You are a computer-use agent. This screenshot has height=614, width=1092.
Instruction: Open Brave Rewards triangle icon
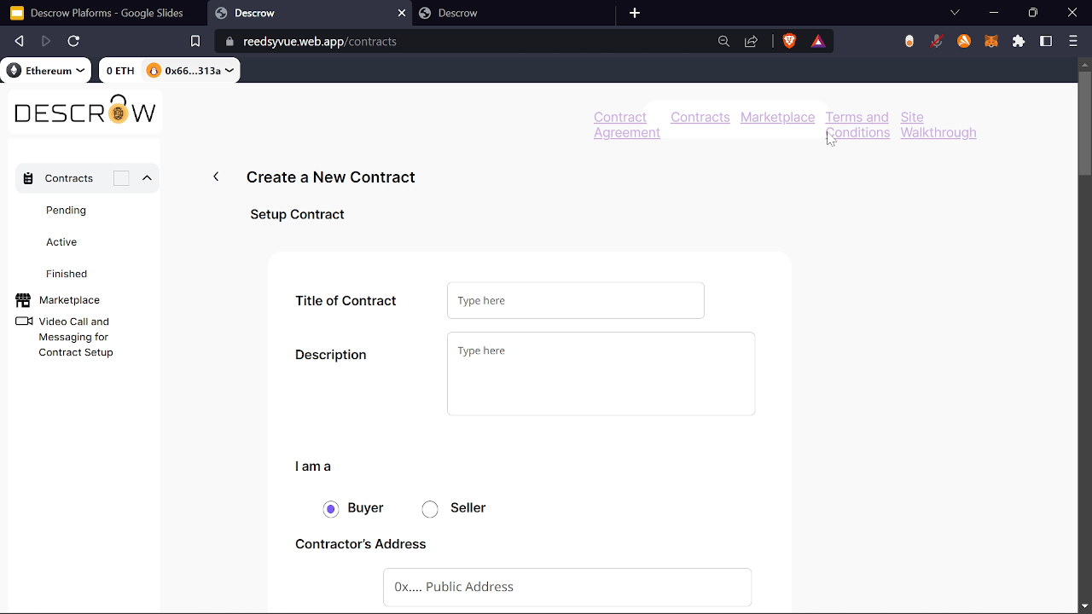pos(818,41)
